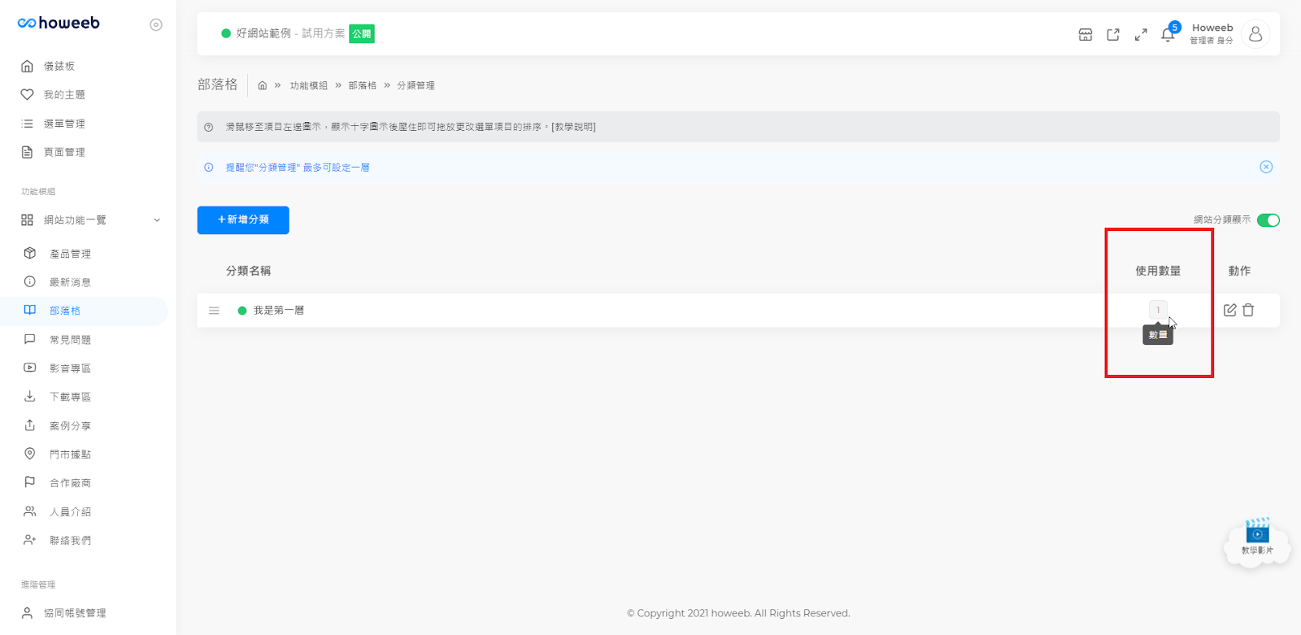Go to 門市據點 module
Image resolution: width=1301 pixels, height=635 pixels.
(x=70, y=455)
